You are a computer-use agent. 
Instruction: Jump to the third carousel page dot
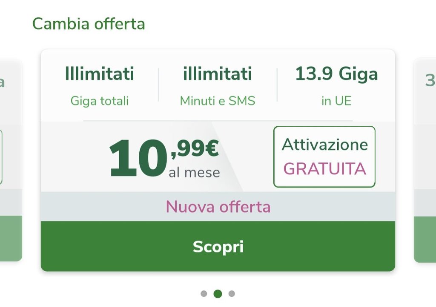point(232,293)
